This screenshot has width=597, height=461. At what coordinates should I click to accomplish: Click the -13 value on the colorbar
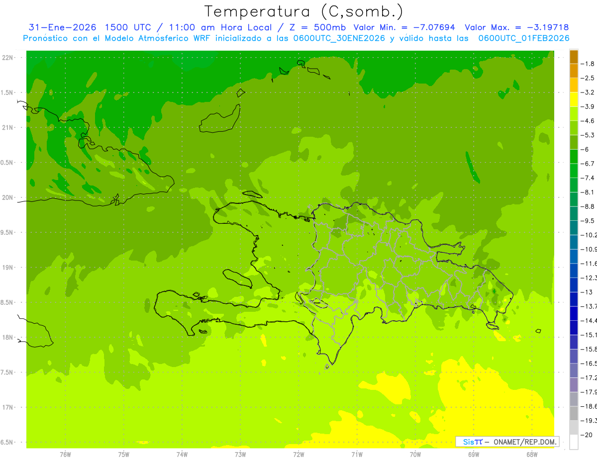pos(587,292)
